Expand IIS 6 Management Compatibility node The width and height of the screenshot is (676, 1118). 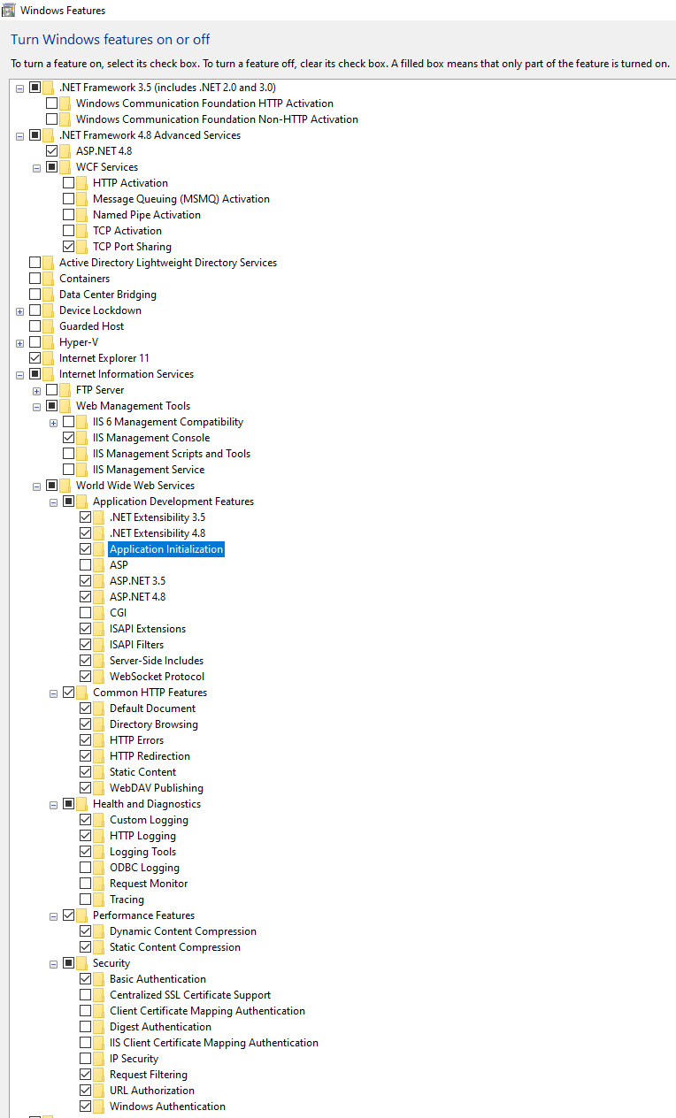53,422
